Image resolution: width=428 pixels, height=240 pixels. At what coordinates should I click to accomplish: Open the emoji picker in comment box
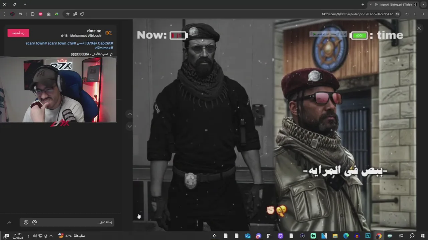click(x=26, y=222)
